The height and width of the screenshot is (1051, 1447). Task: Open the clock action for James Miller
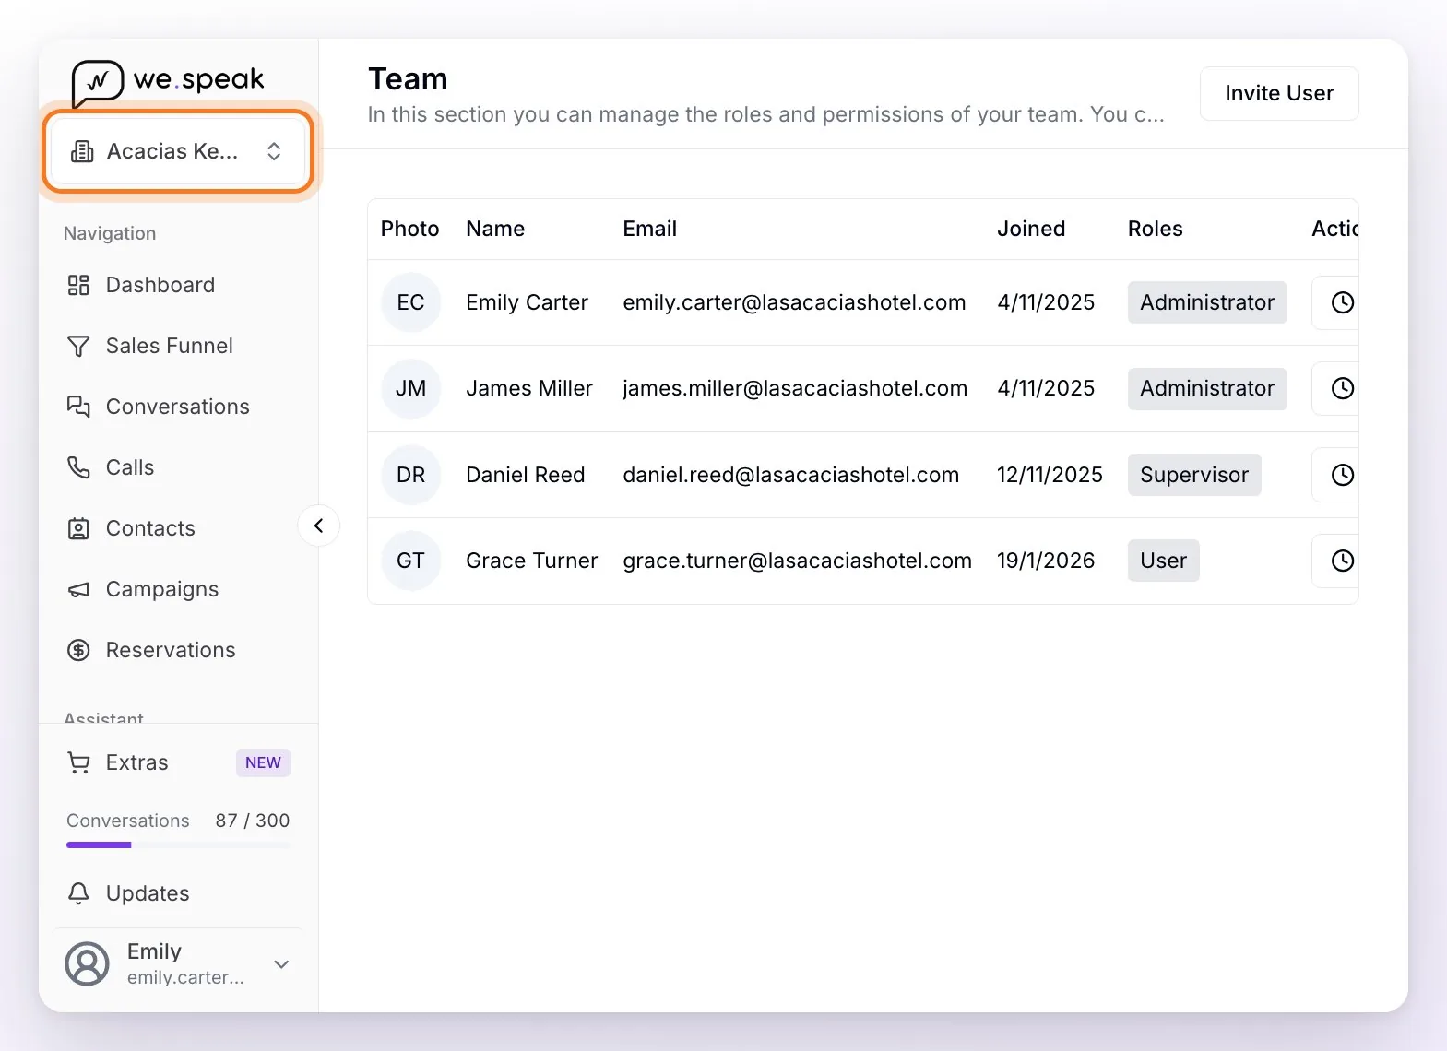tap(1342, 388)
